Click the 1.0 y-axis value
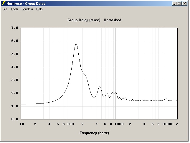190x143 pixels. [x=15, y=106]
